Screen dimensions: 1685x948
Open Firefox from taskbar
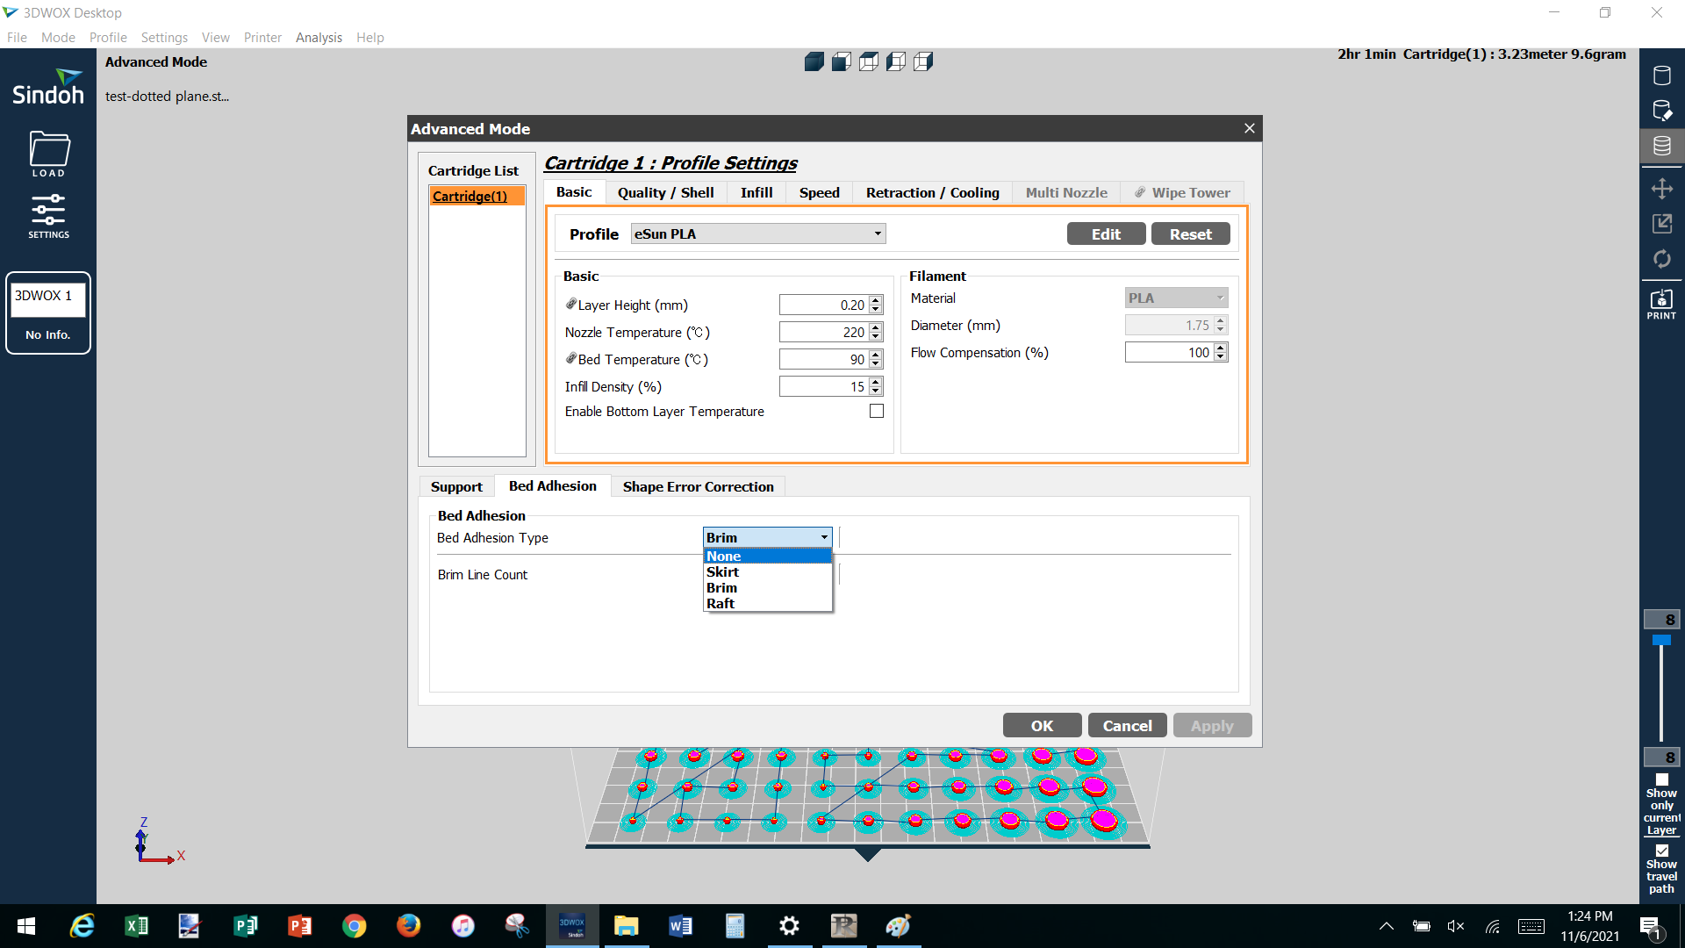pyautogui.click(x=408, y=926)
